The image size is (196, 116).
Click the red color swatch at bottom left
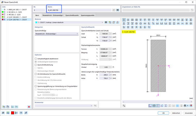[12, 113]
